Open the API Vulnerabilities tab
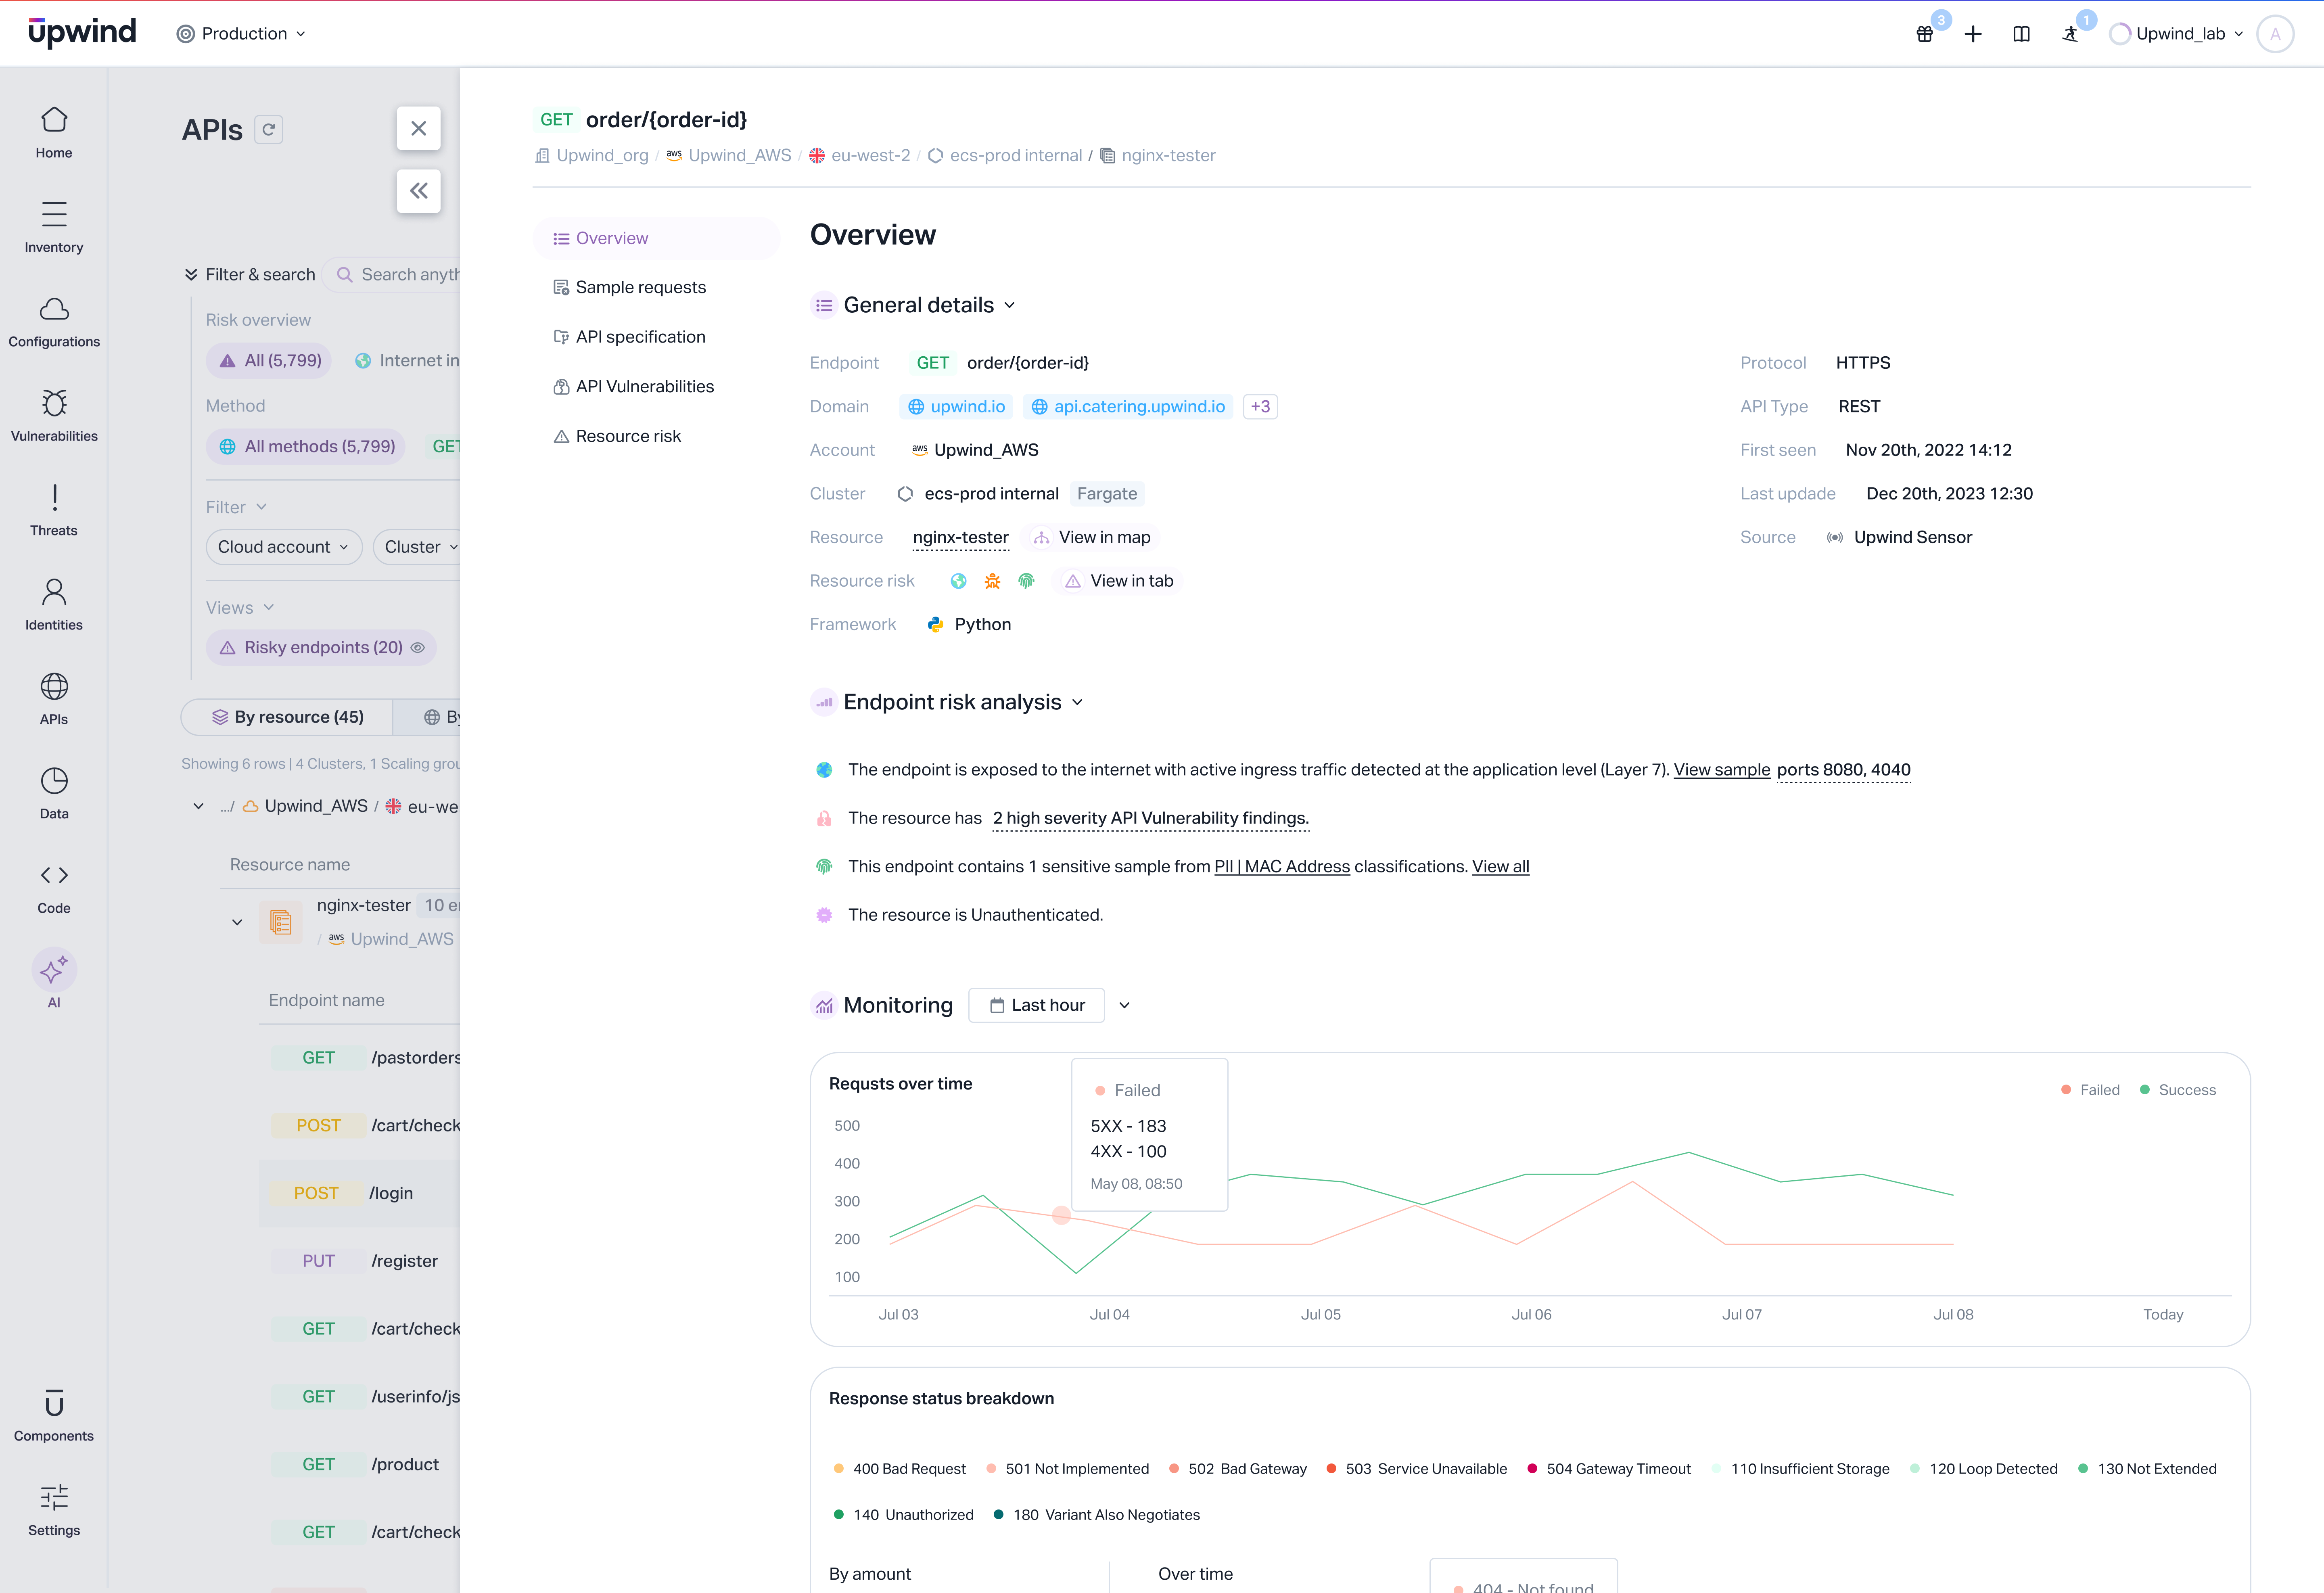Image resolution: width=2324 pixels, height=1593 pixels. click(x=644, y=386)
